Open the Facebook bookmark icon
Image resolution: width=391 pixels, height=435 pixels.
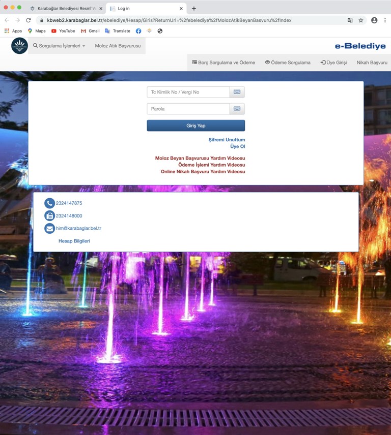click(138, 31)
